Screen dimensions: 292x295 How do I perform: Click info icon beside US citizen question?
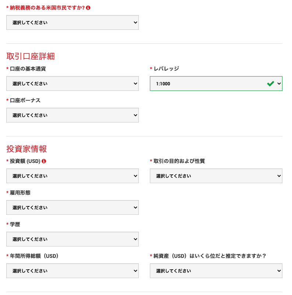click(88, 8)
